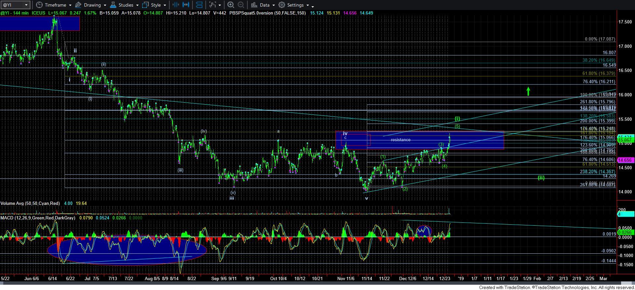
Task: Click the first bar spacing icon
Action: [176, 5]
